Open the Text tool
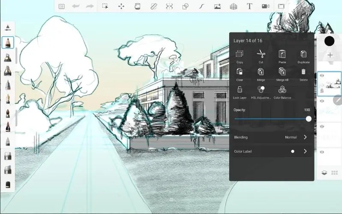The height and width of the screenshot is (214, 342). click(x=249, y=6)
